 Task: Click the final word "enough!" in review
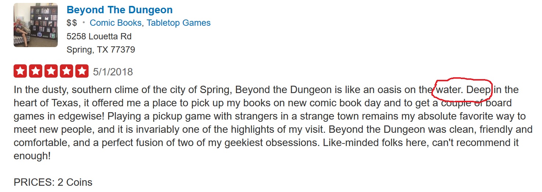pos(32,156)
